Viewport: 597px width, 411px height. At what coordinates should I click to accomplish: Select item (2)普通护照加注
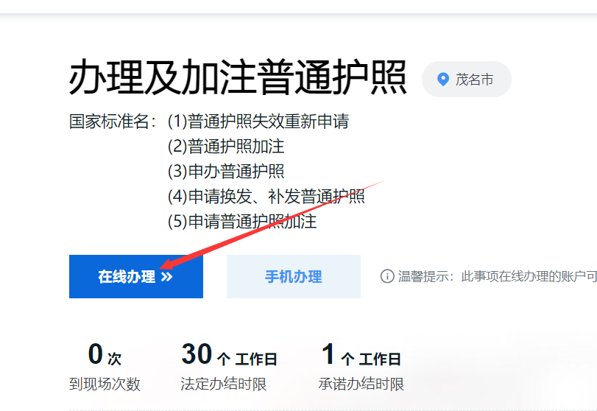(226, 147)
